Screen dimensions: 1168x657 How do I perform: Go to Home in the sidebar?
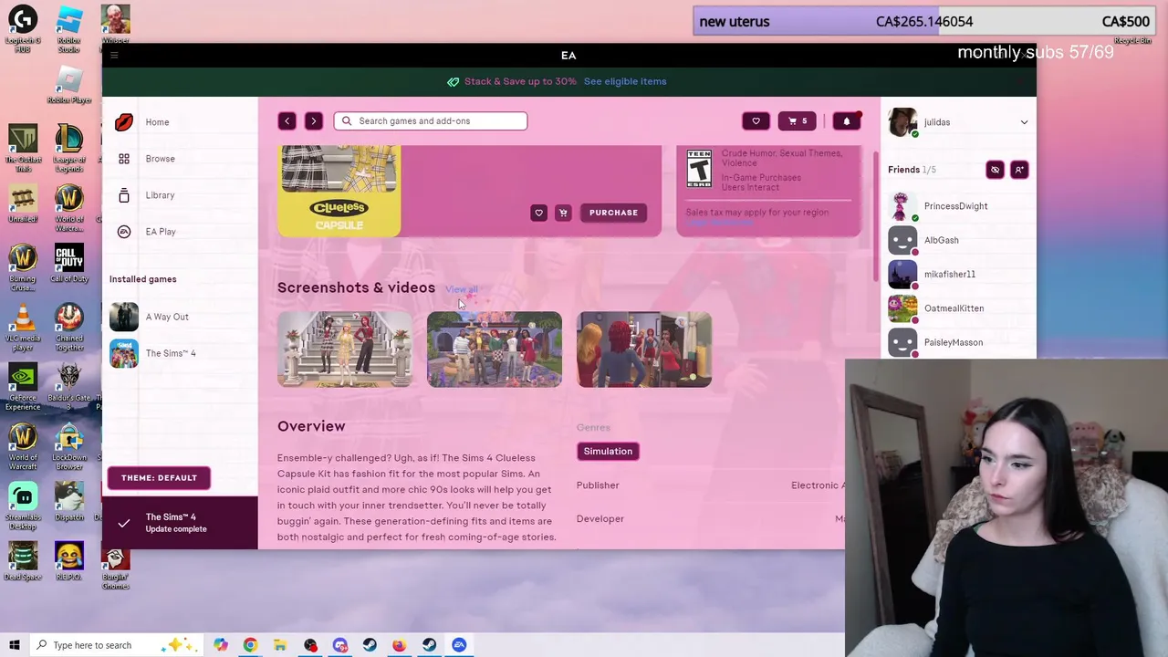click(157, 122)
